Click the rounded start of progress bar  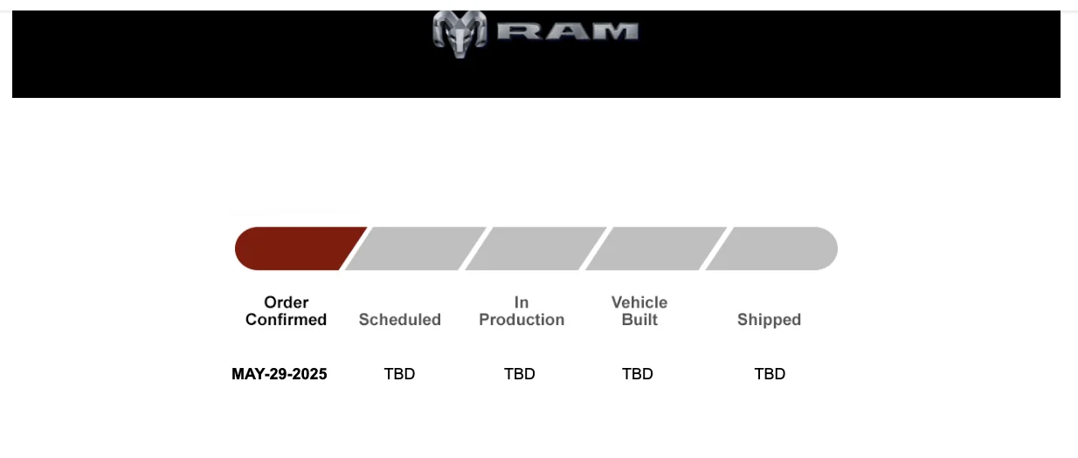(248, 248)
